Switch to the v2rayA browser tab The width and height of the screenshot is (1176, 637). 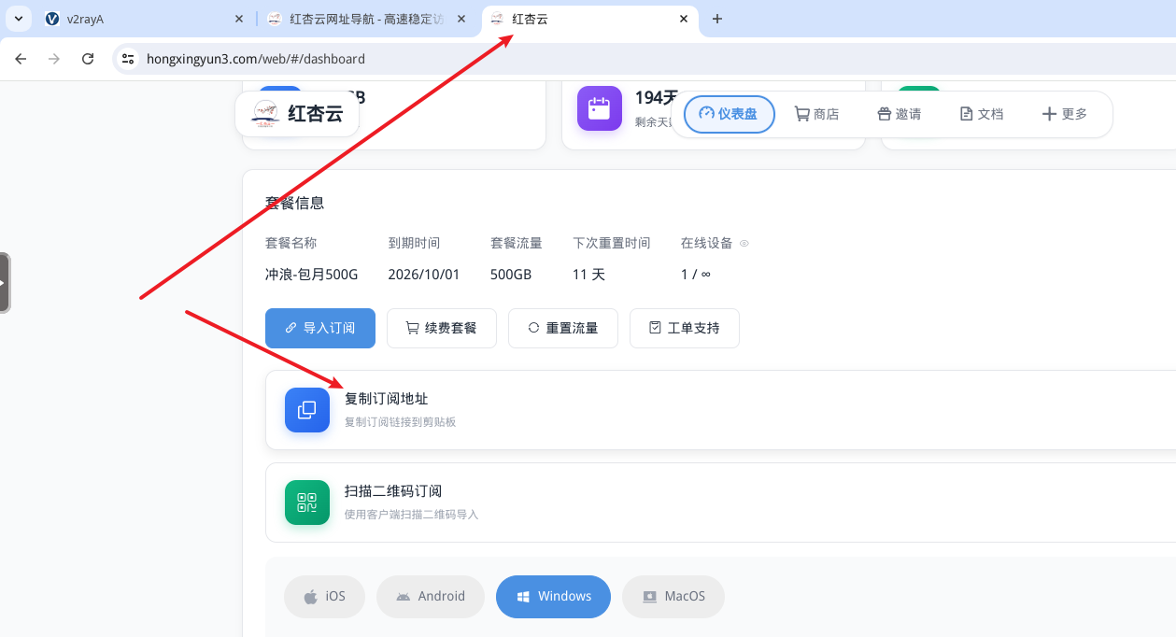tap(140, 19)
